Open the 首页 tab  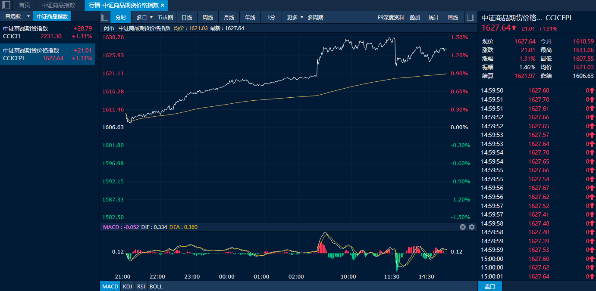tap(25, 5)
